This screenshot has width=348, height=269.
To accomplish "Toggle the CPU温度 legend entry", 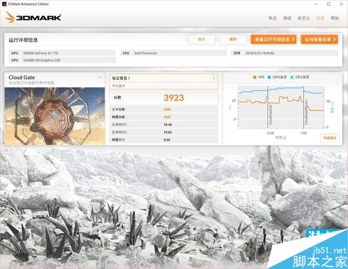I will (x=300, y=77).
